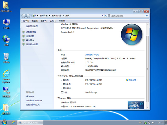The image size is (167, 125).
Task: Launch Internet Explorer from the taskbar
Action: (x=13, y=123)
